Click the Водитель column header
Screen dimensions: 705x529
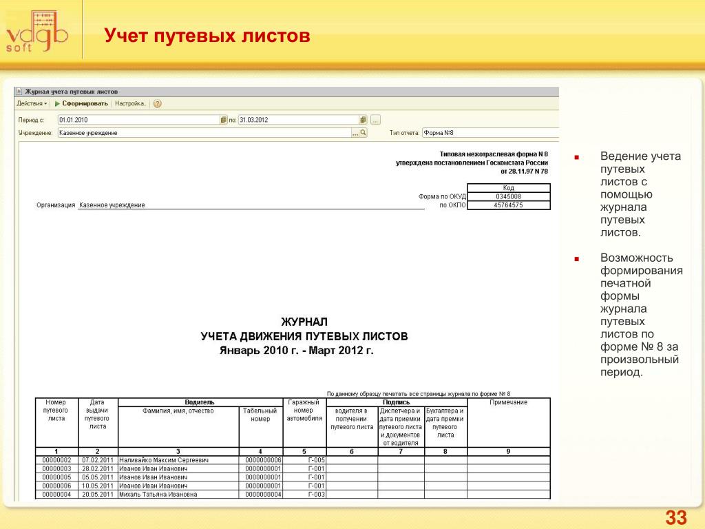pos(200,402)
